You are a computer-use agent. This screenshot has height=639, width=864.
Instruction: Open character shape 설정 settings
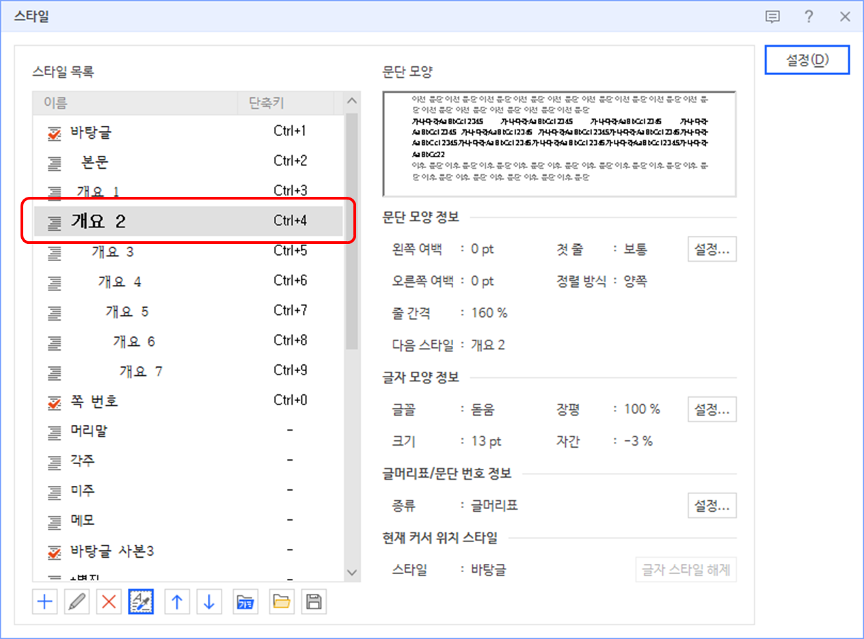click(x=712, y=409)
